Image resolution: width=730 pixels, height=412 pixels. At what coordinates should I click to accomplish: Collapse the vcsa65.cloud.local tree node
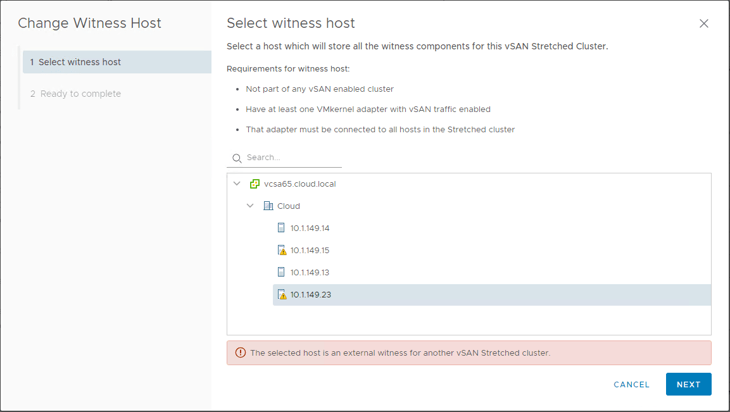pos(237,184)
